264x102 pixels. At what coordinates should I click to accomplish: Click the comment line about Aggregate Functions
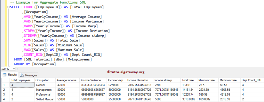click(x=48, y=3)
